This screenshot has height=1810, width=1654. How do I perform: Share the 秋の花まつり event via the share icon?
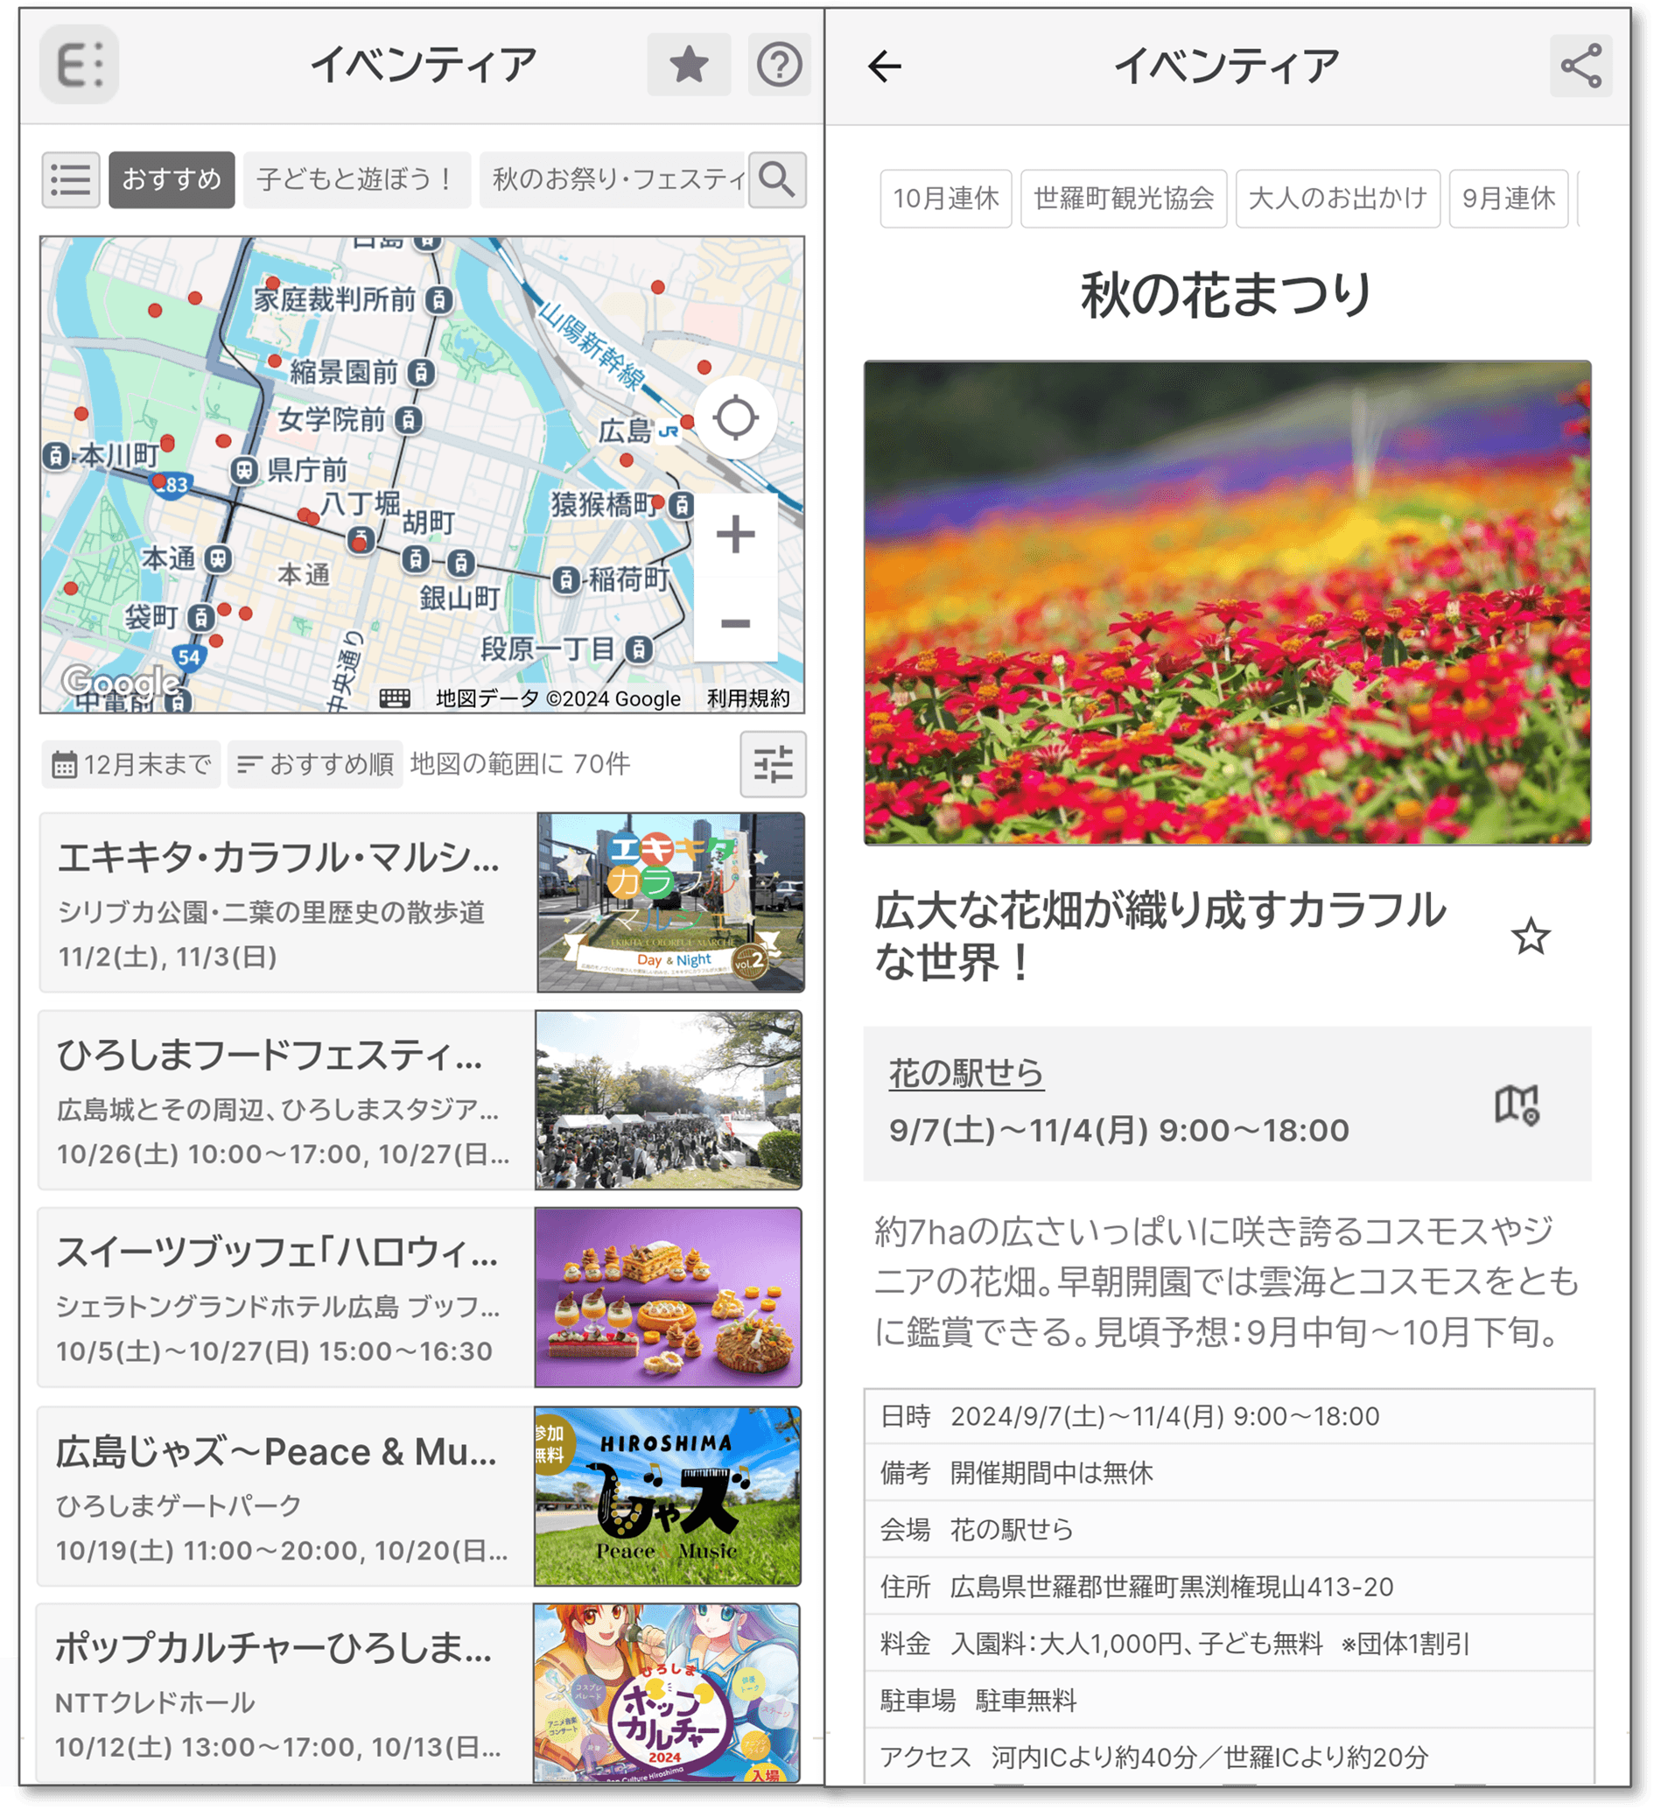(x=1583, y=64)
